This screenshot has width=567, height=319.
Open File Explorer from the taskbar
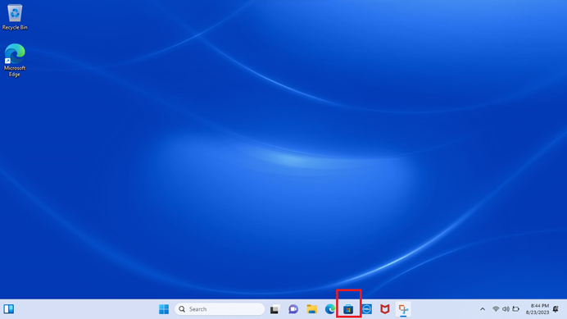pos(311,309)
